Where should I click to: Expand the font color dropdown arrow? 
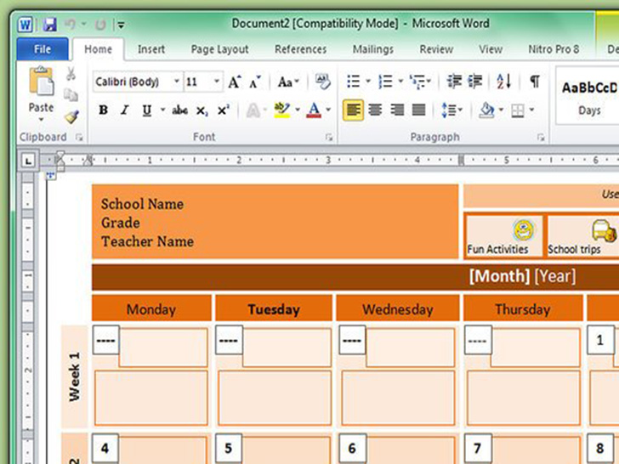pos(328,110)
